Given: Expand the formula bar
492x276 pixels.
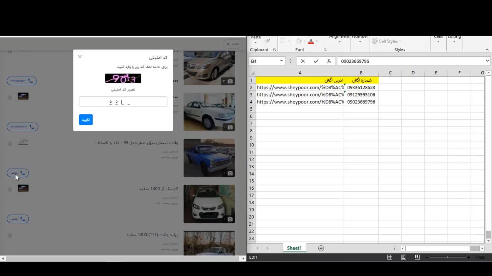Looking at the screenshot, I should (x=487, y=61).
